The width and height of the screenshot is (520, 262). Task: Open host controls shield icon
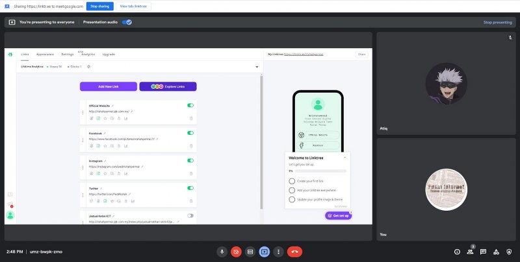(509, 252)
